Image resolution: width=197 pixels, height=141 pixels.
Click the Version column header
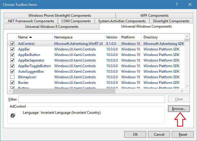click(112, 37)
